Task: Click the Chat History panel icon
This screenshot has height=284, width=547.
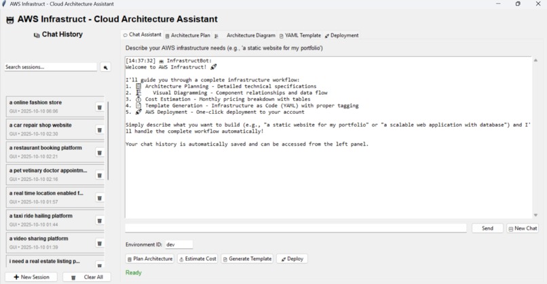Action: tap(37, 35)
